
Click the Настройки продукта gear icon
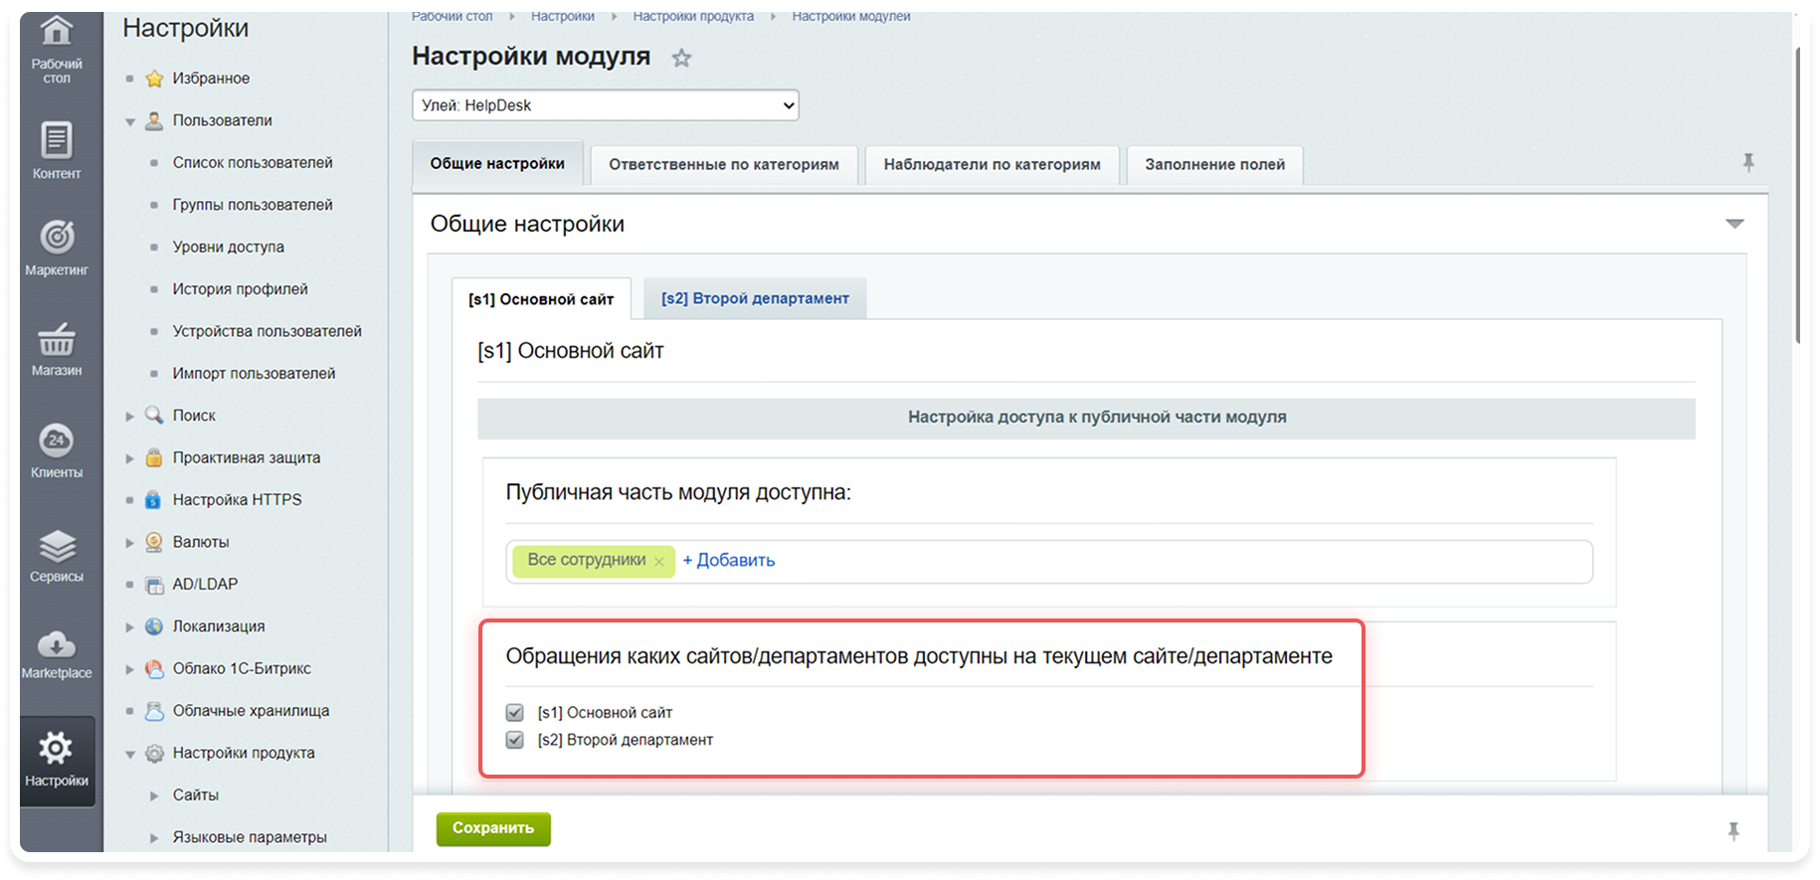154,753
